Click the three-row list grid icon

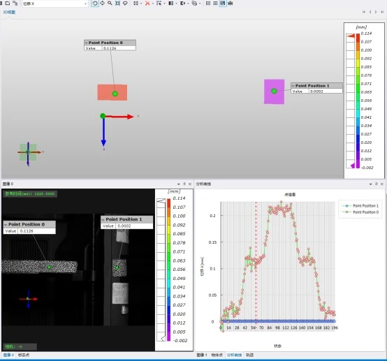208,3
